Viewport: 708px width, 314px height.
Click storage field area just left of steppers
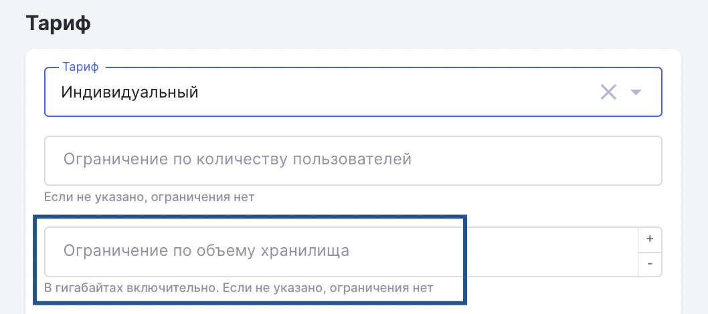587,251
